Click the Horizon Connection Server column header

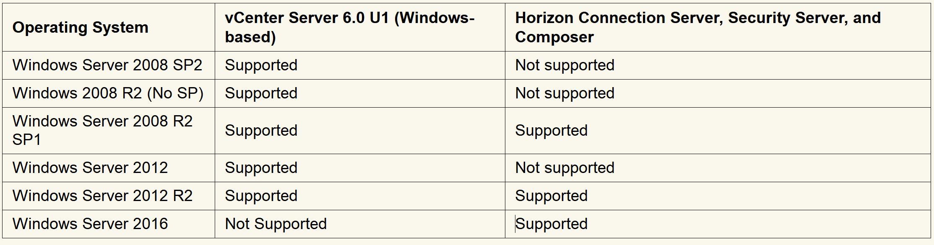pos(697,27)
